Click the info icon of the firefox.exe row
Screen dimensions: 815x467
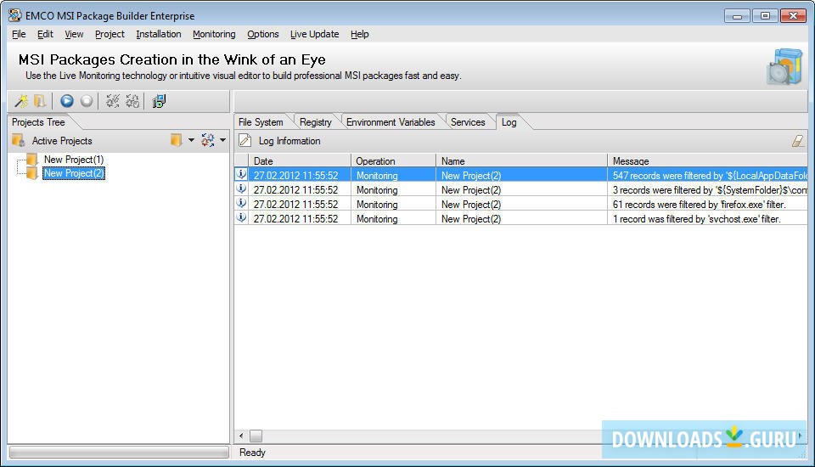(x=241, y=203)
